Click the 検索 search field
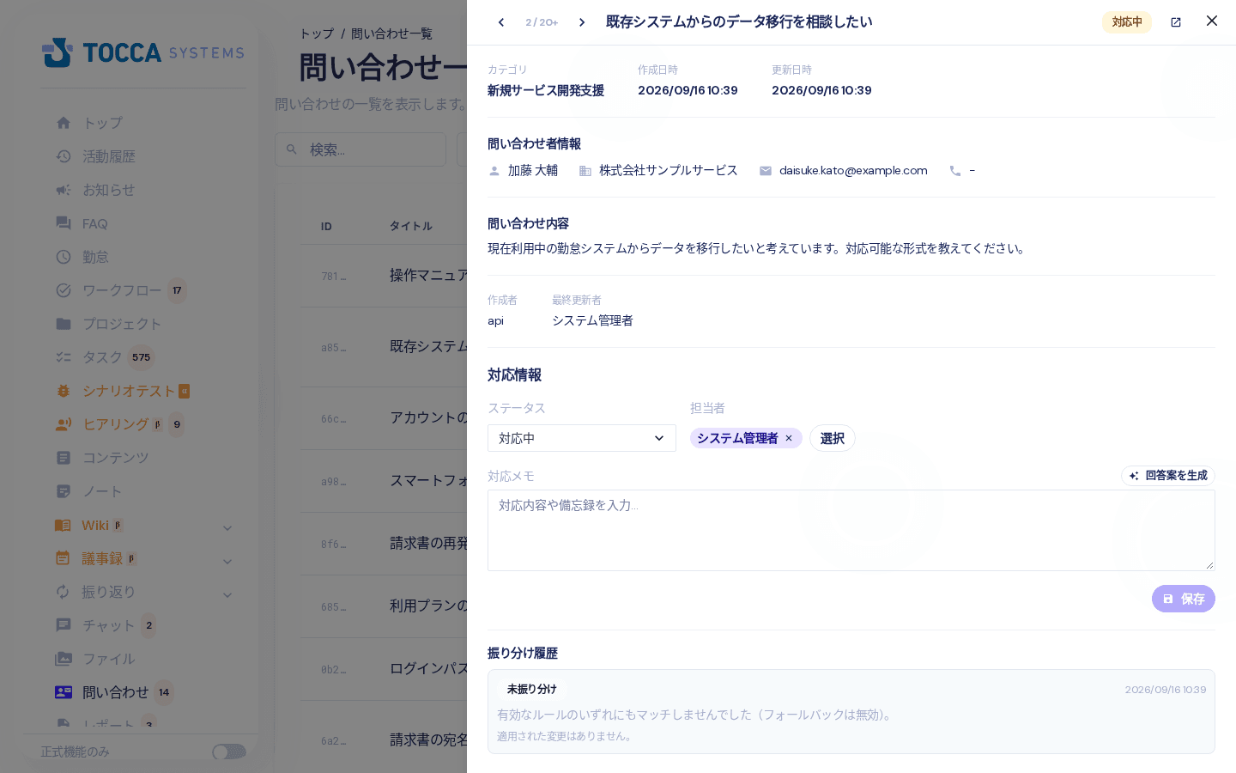Screen dimensions: 1236x773 (360, 149)
